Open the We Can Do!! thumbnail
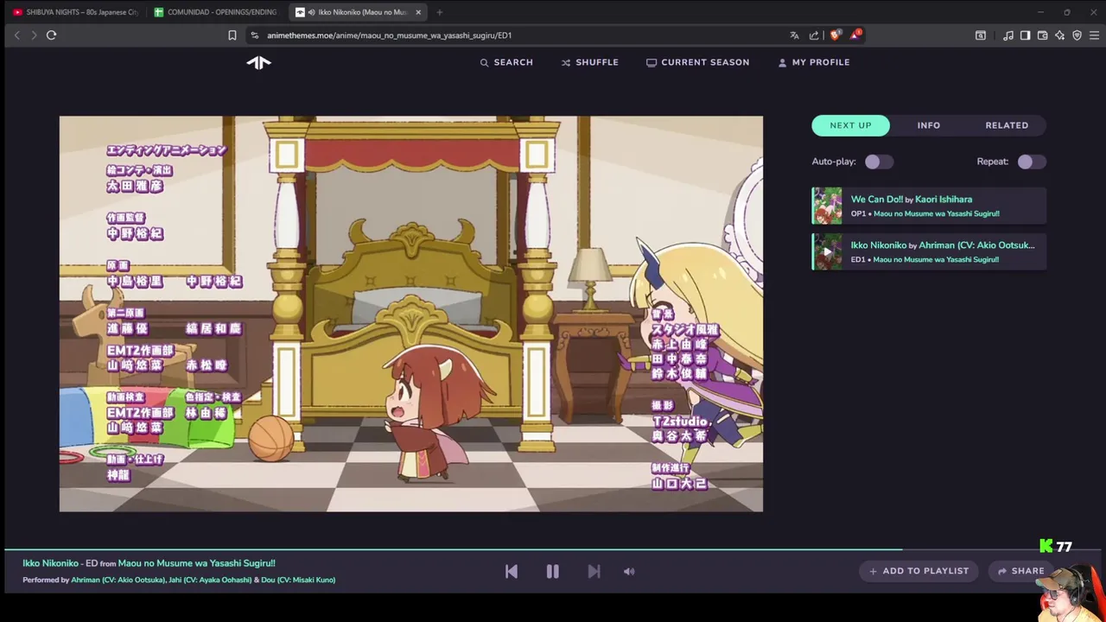This screenshot has height=622, width=1106. click(827, 206)
